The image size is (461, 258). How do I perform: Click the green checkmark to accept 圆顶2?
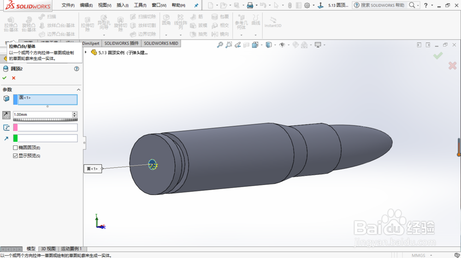[x=5, y=78]
